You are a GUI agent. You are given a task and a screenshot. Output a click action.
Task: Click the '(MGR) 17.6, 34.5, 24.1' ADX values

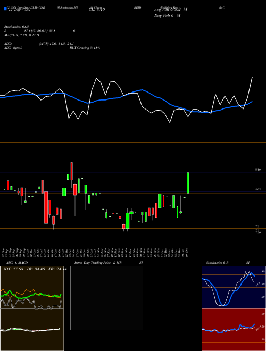56,44
